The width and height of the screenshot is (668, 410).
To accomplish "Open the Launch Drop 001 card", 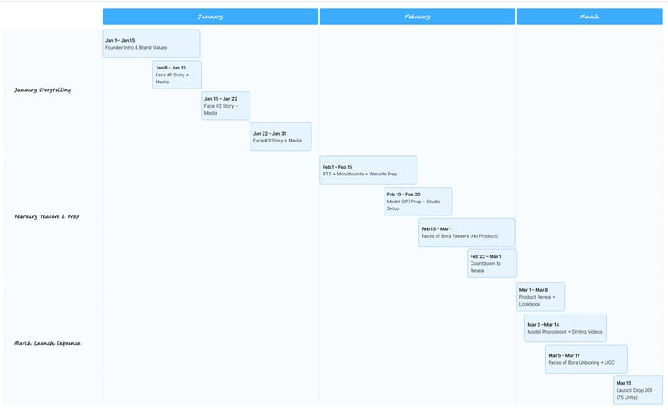I will (x=638, y=390).
